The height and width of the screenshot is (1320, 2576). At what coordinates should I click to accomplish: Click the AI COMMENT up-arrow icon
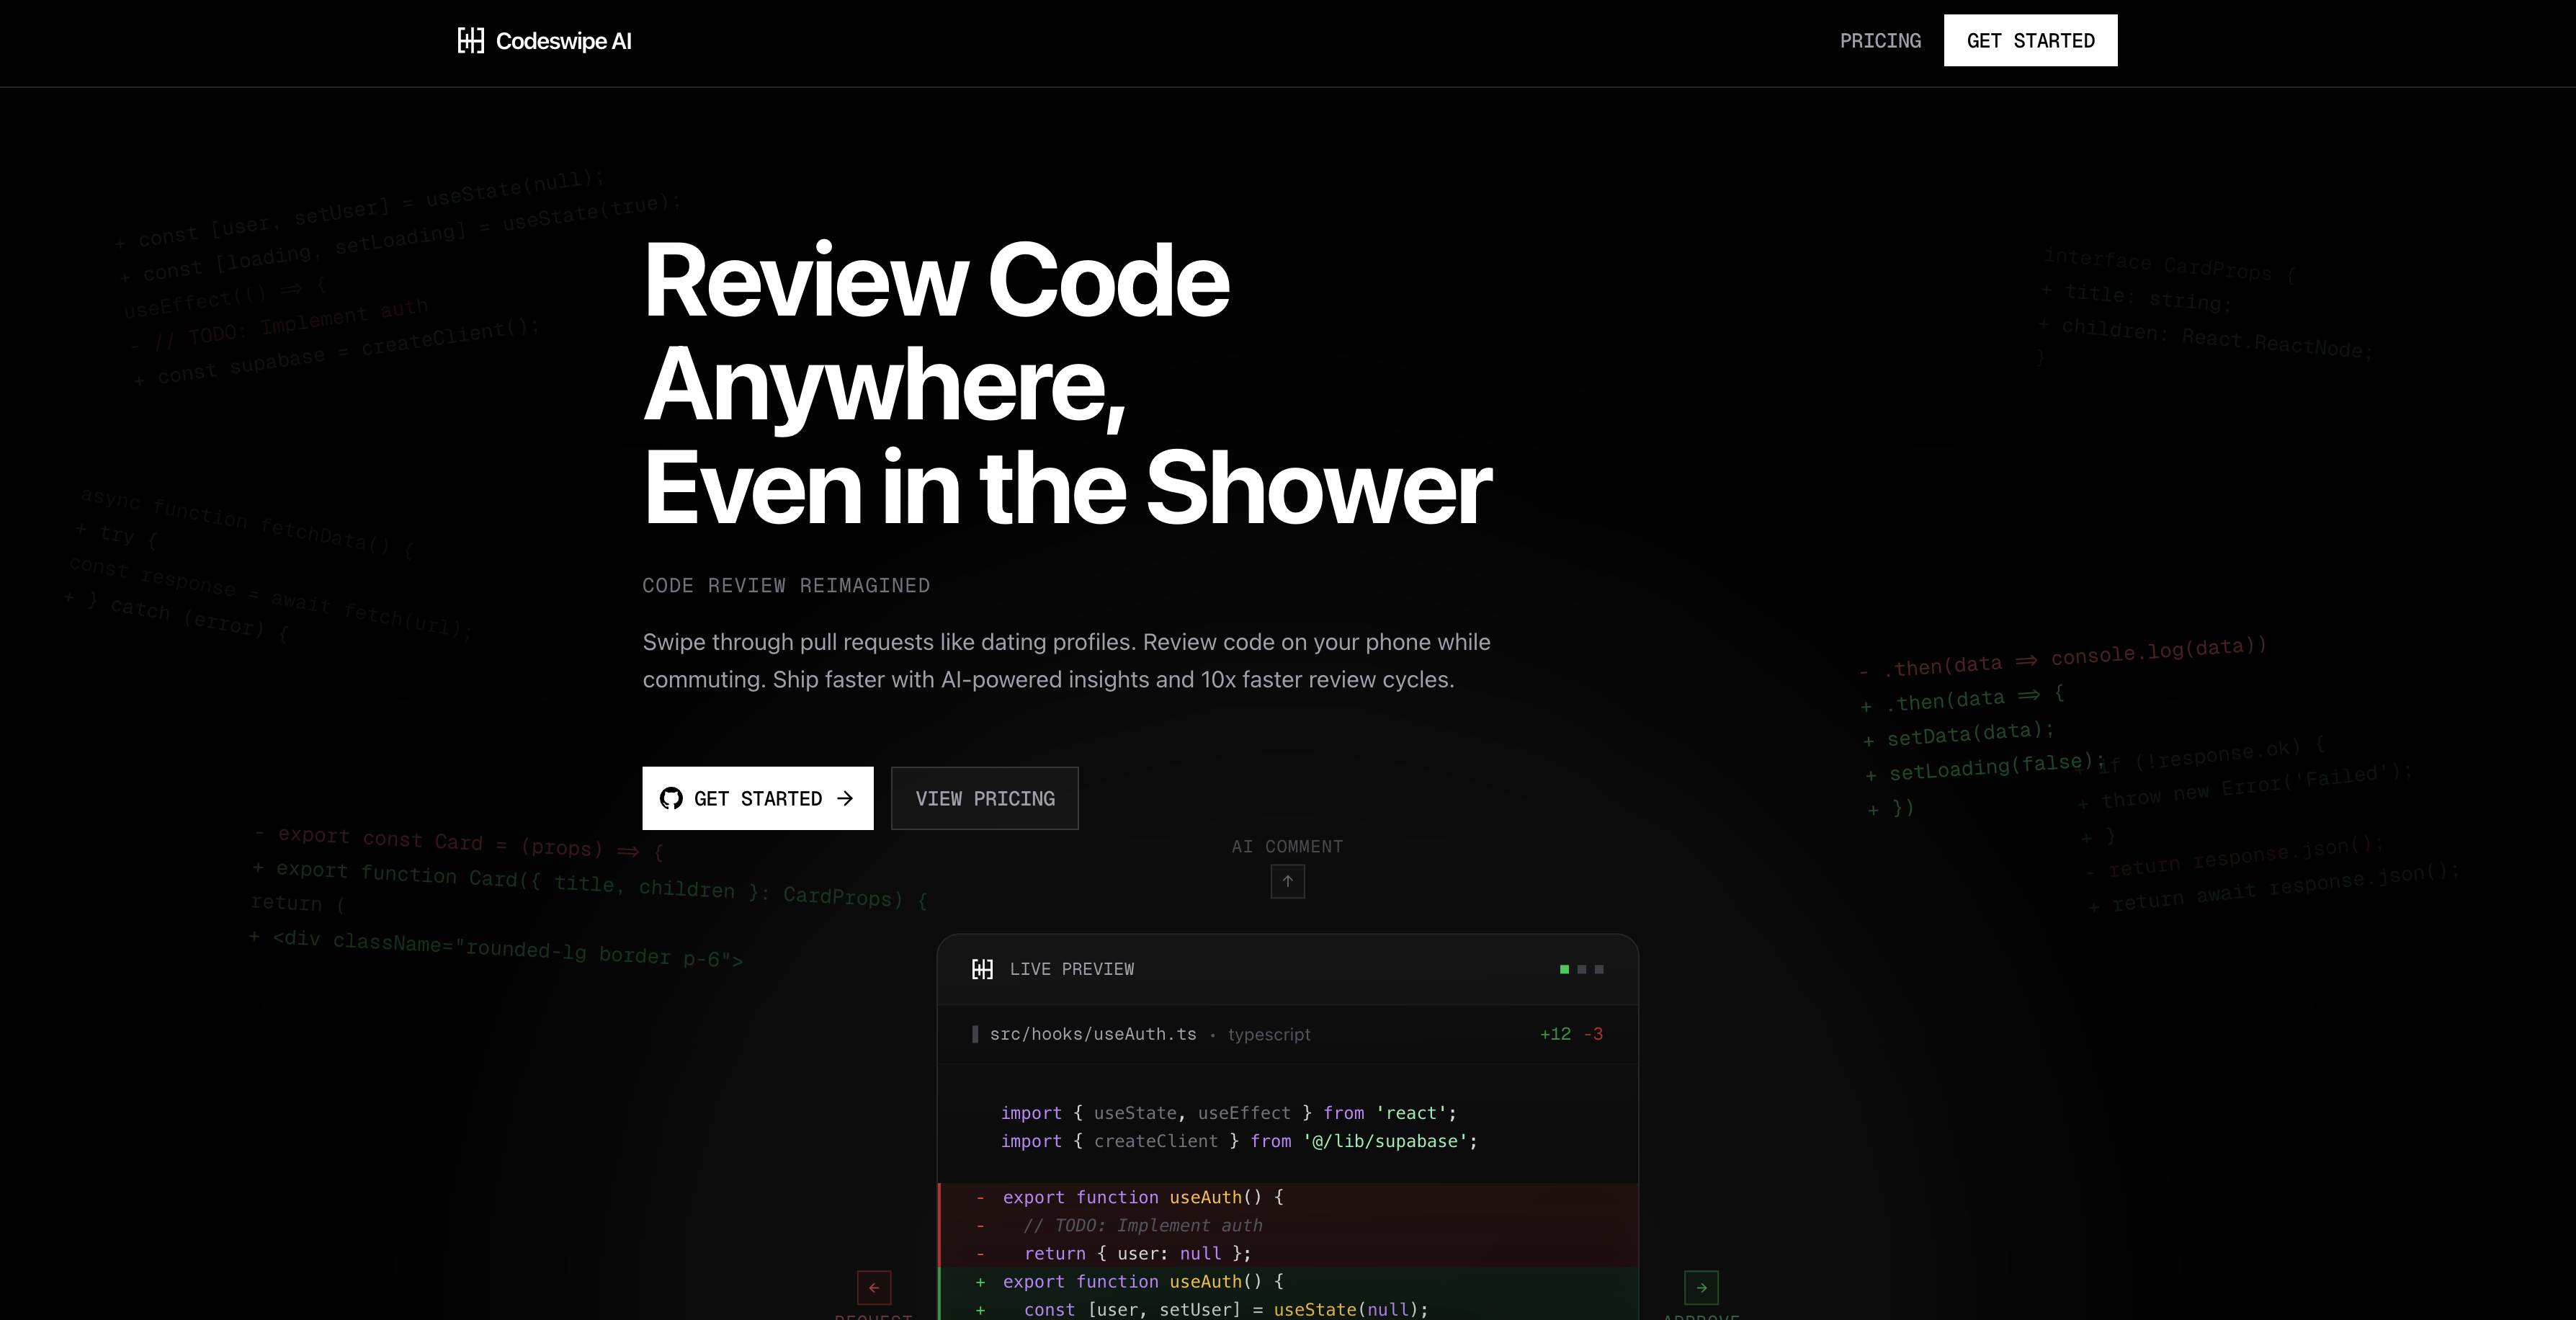pyautogui.click(x=1288, y=881)
